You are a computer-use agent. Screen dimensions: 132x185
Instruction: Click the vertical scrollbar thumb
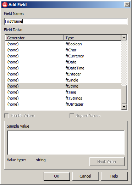[124, 95]
